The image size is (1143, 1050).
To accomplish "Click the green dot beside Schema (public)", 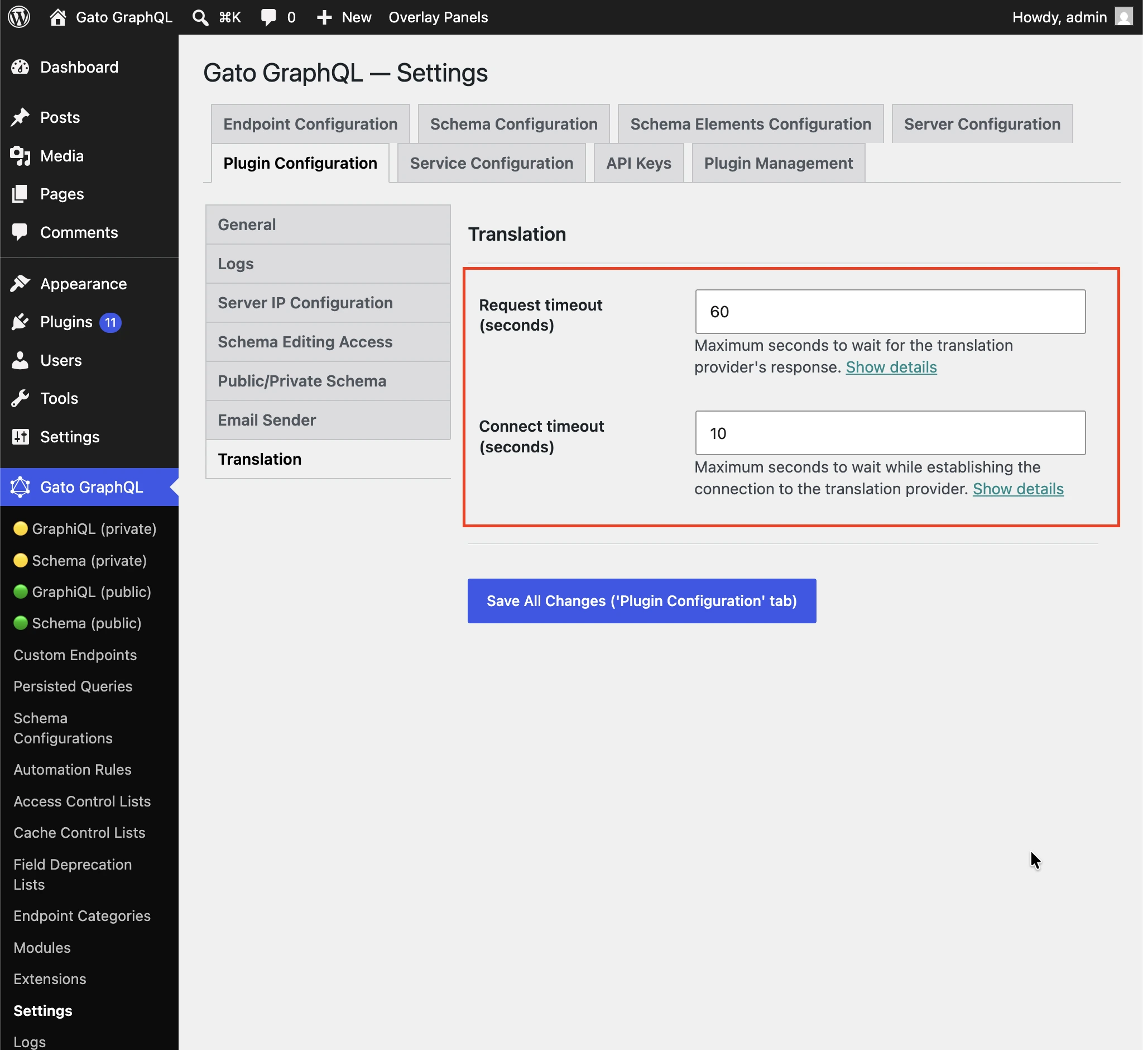I will pos(21,623).
